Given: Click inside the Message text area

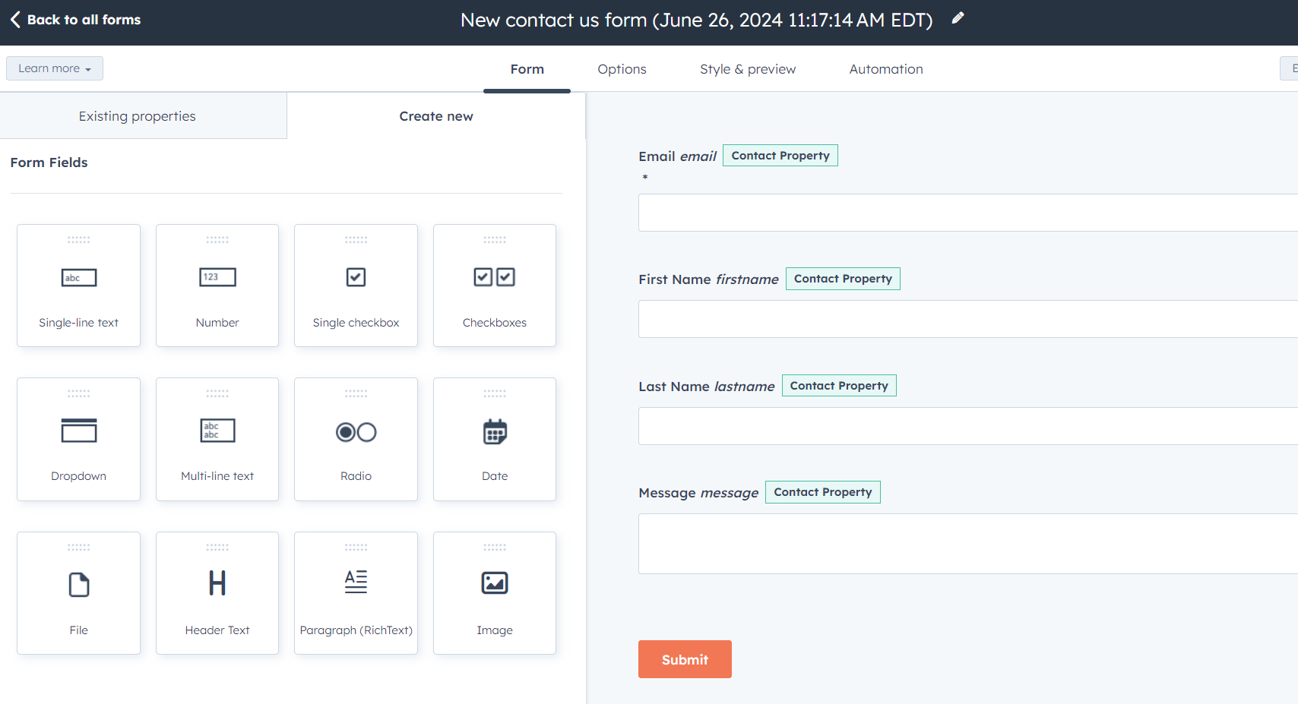Looking at the screenshot, I should click(965, 543).
